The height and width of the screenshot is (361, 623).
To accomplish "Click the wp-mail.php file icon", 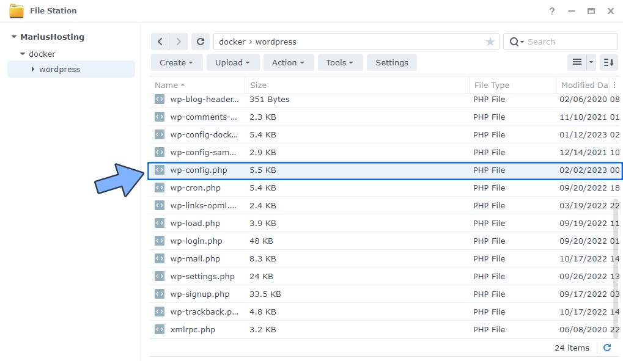I will coord(160,258).
